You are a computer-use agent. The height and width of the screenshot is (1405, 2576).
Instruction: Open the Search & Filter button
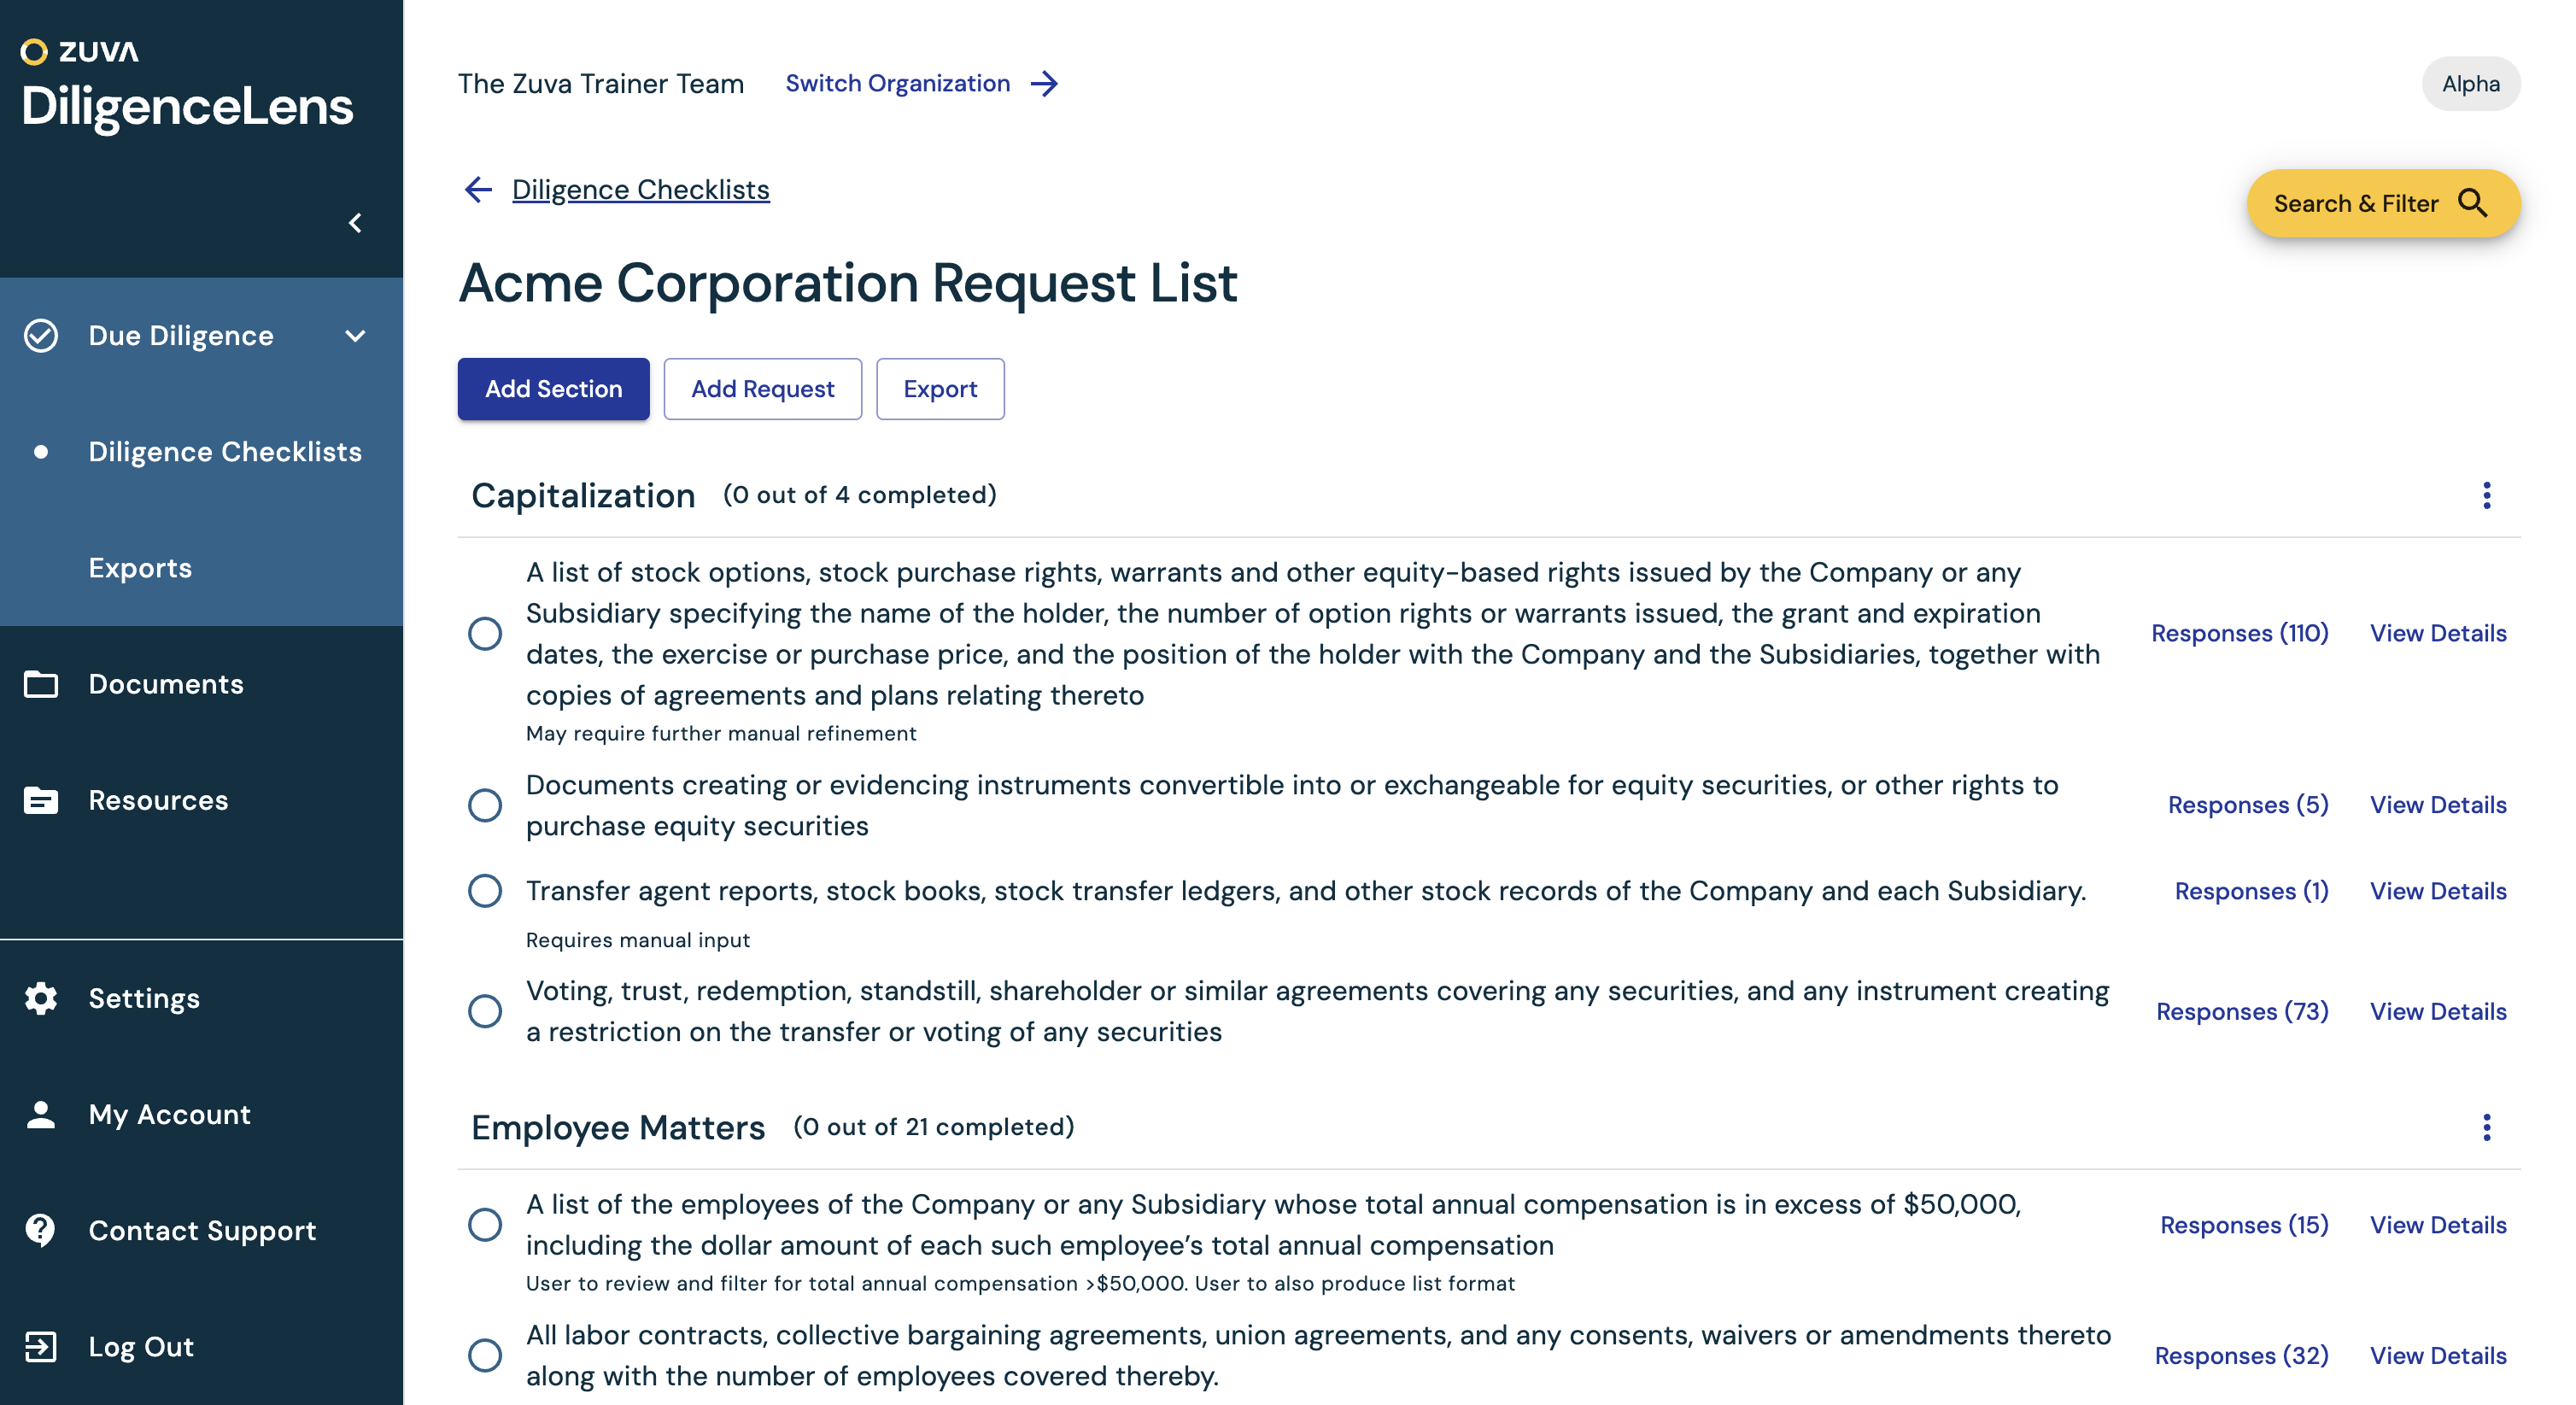click(x=2383, y=204)
